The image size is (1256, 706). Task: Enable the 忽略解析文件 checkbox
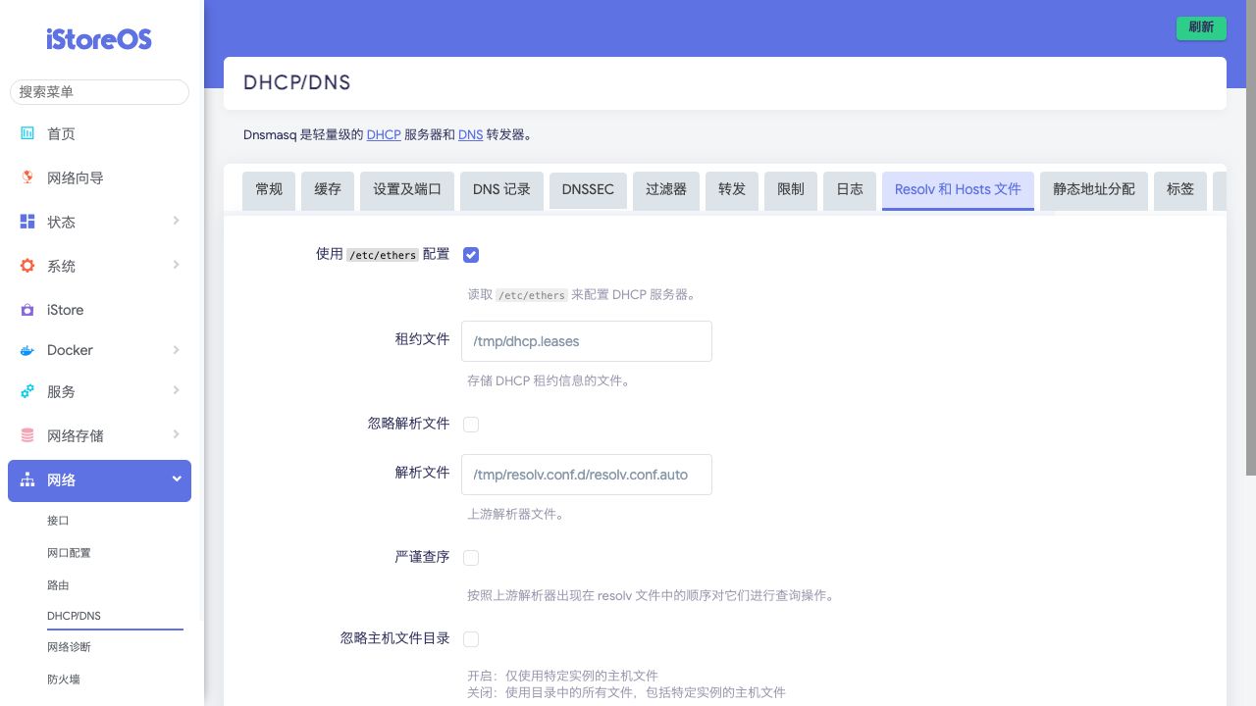tap(471, 425)
